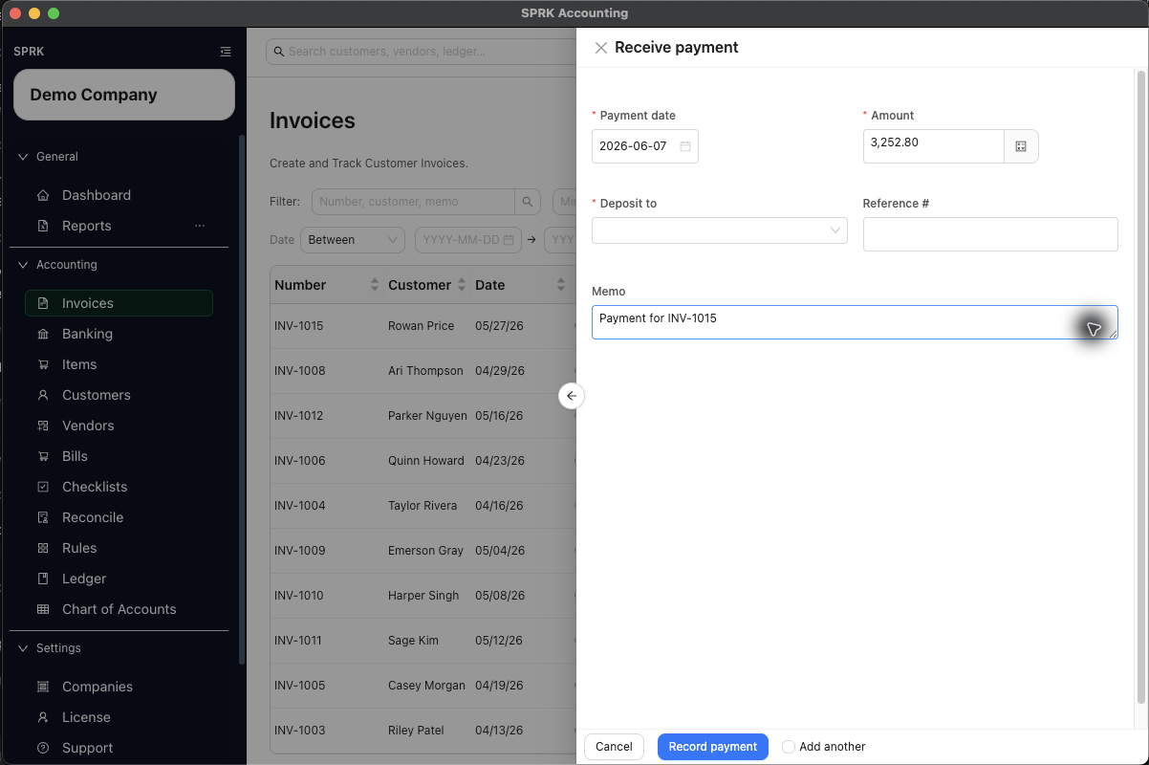
Task: Sort by Number column arrows
Action: 374,285
